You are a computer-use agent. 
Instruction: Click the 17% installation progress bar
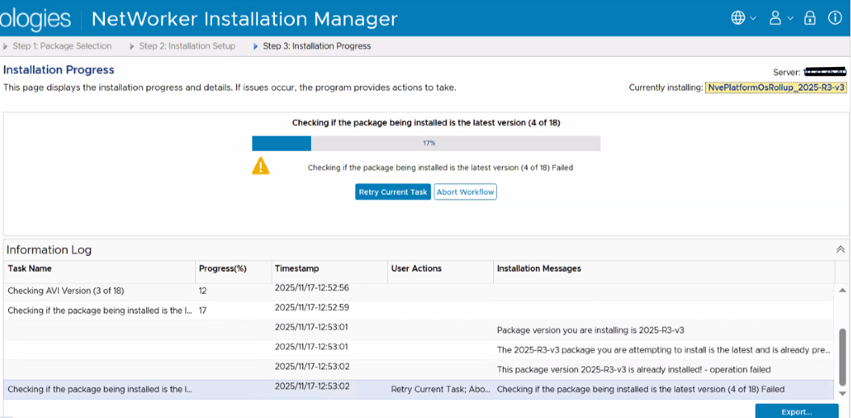click(426, 144)
